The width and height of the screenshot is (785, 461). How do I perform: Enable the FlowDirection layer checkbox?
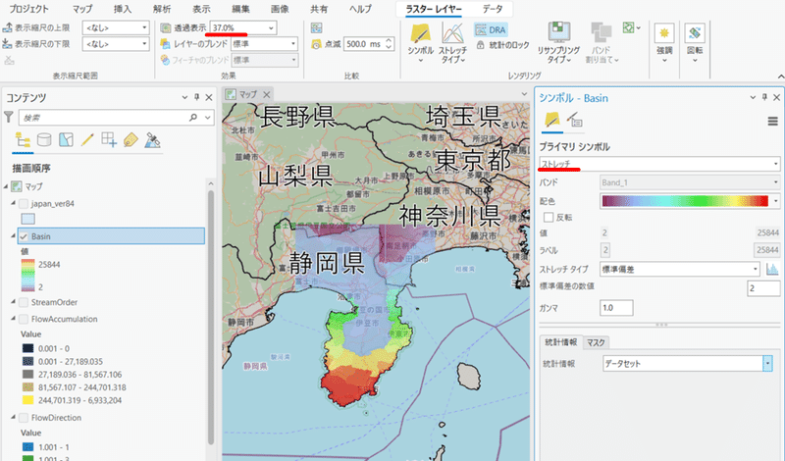pyautogui.click(x=24, y=418)
